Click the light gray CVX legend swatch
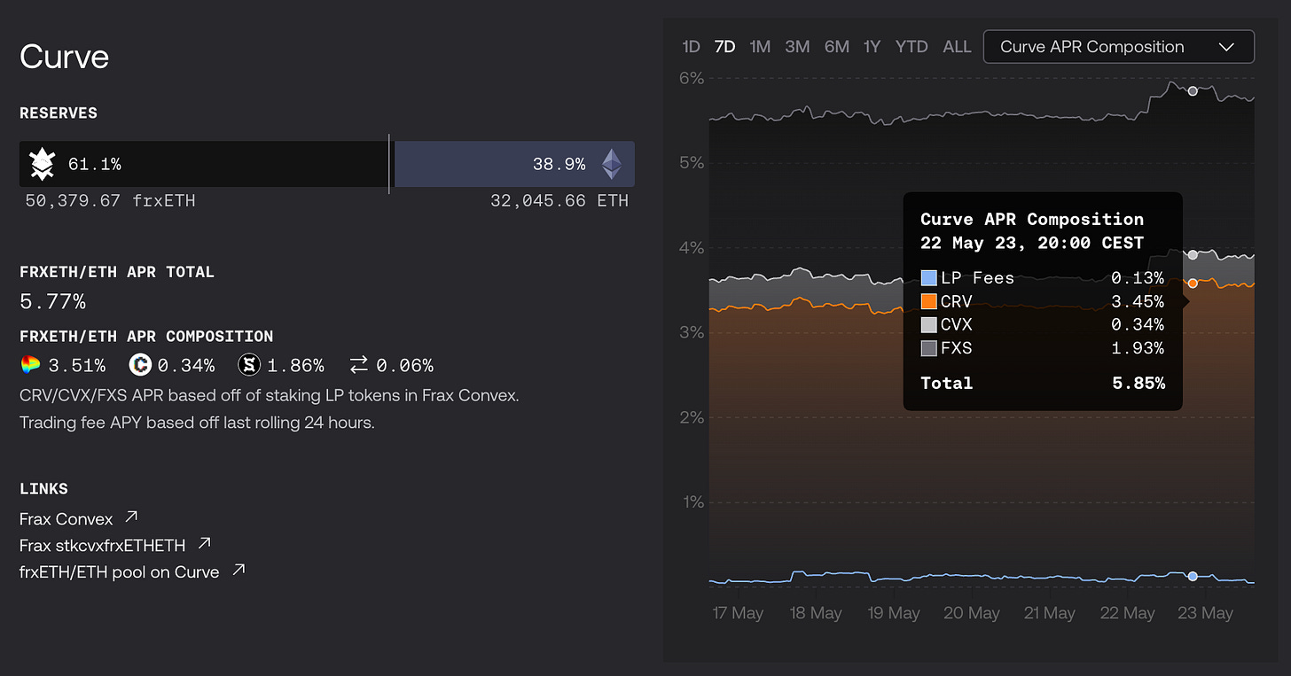Viewport: 1291px width, 676px height. pyautogui.click(x=928, y=325)
